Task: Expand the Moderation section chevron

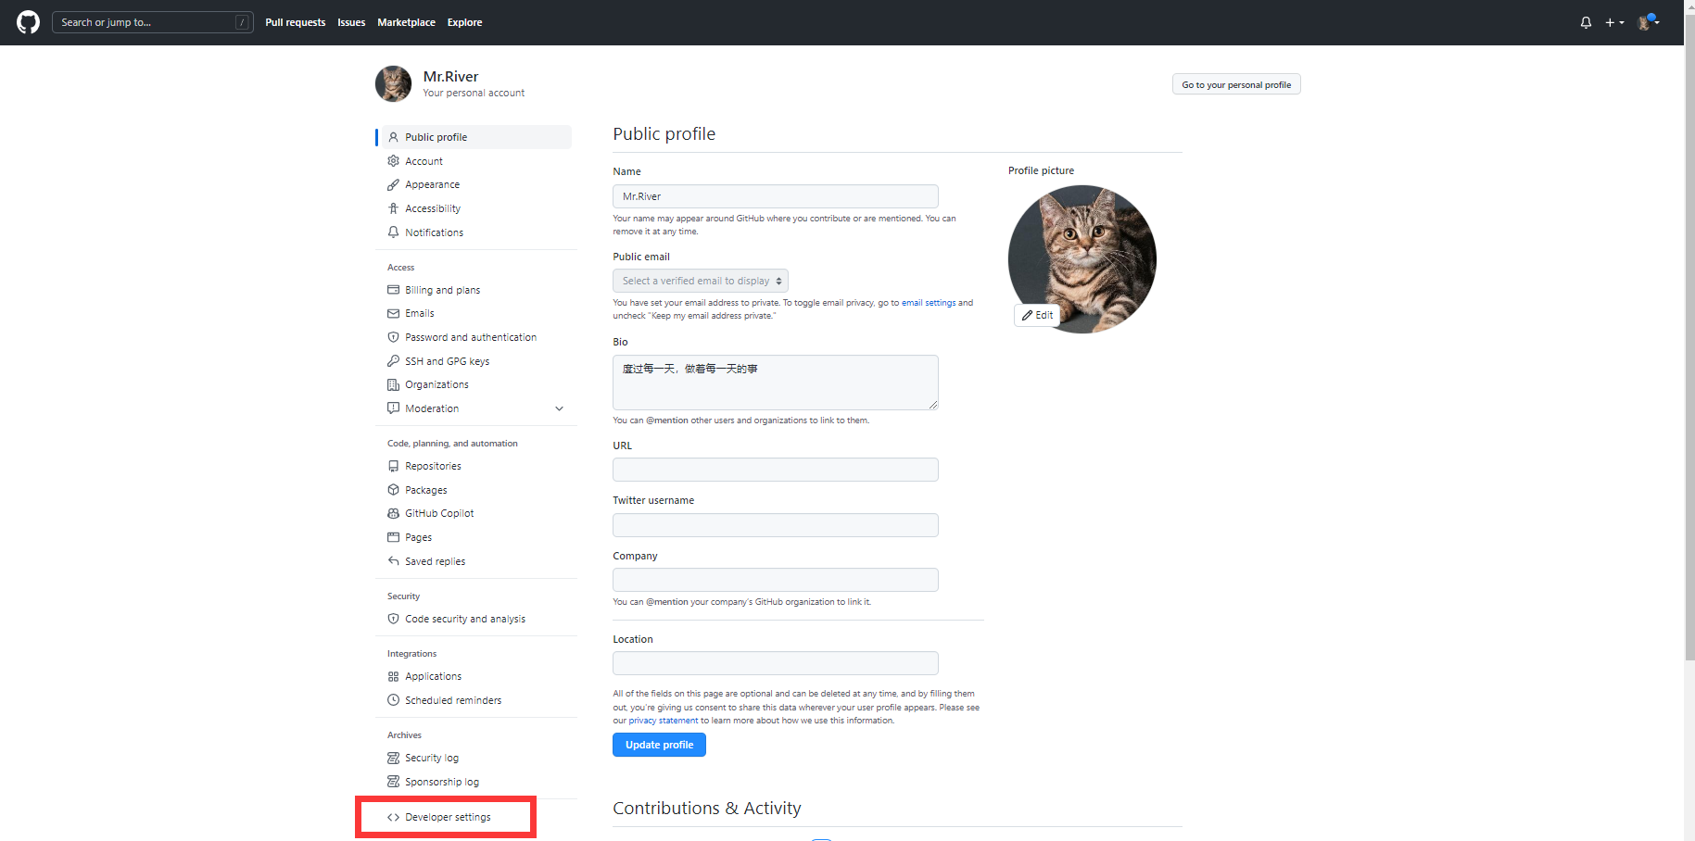Action: [559, 408]
